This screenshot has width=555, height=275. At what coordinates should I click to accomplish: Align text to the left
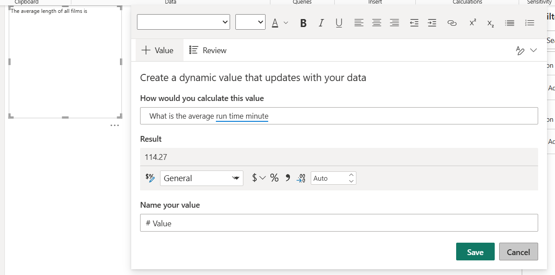pyautogui.click(x=359, y=23)
